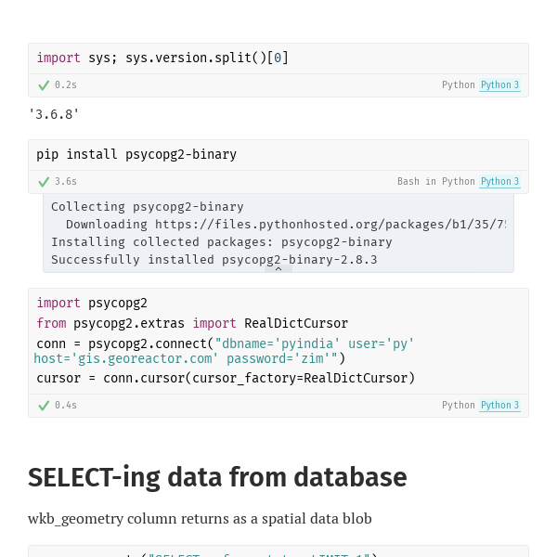
Task: Click '3.6.8' output text
Action: pos(54,114)
